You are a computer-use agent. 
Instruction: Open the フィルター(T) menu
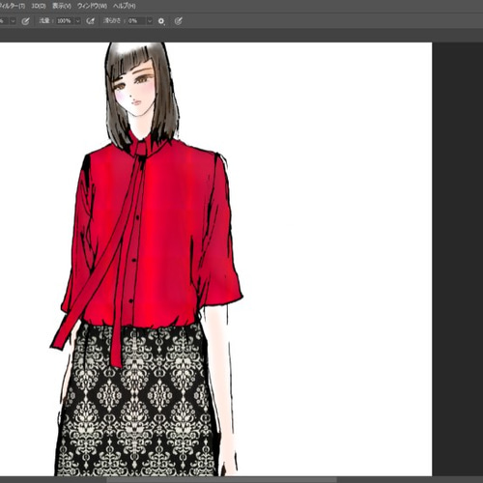tap(13, 6)
